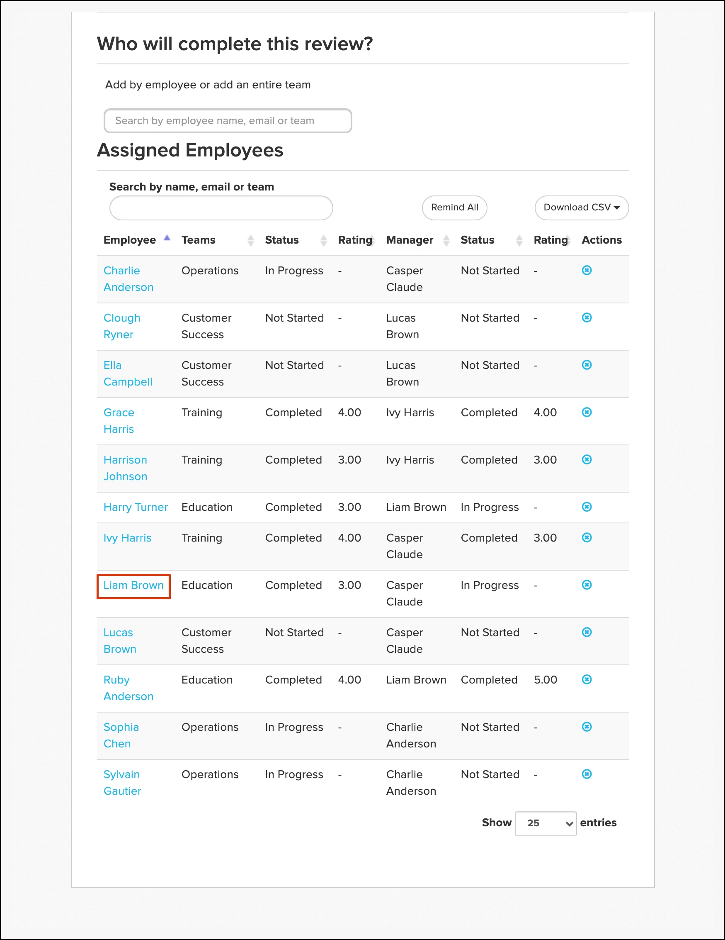The width and height of the screenshot is (725, 940).
Task: Open Sophia Chen employee link
Action: (x=121, y=735)
